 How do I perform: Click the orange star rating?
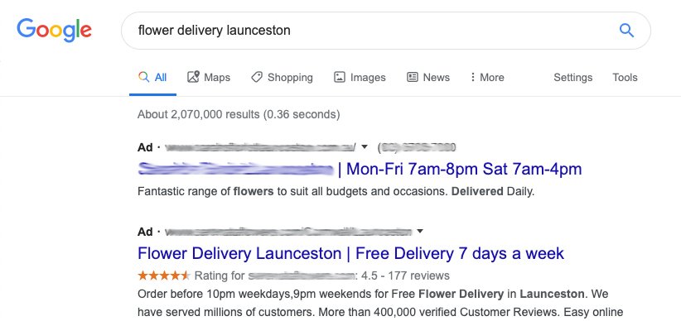pos(164,275)
